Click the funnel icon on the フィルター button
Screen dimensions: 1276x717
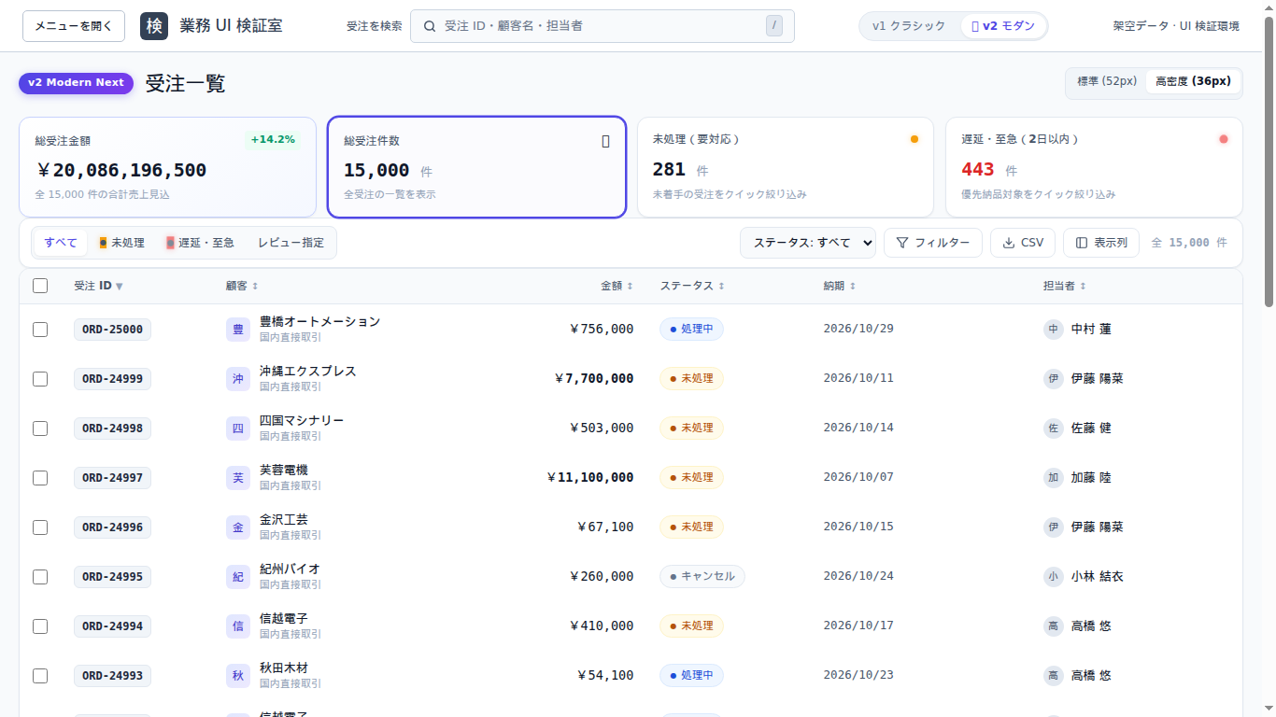tap(902, 243)
